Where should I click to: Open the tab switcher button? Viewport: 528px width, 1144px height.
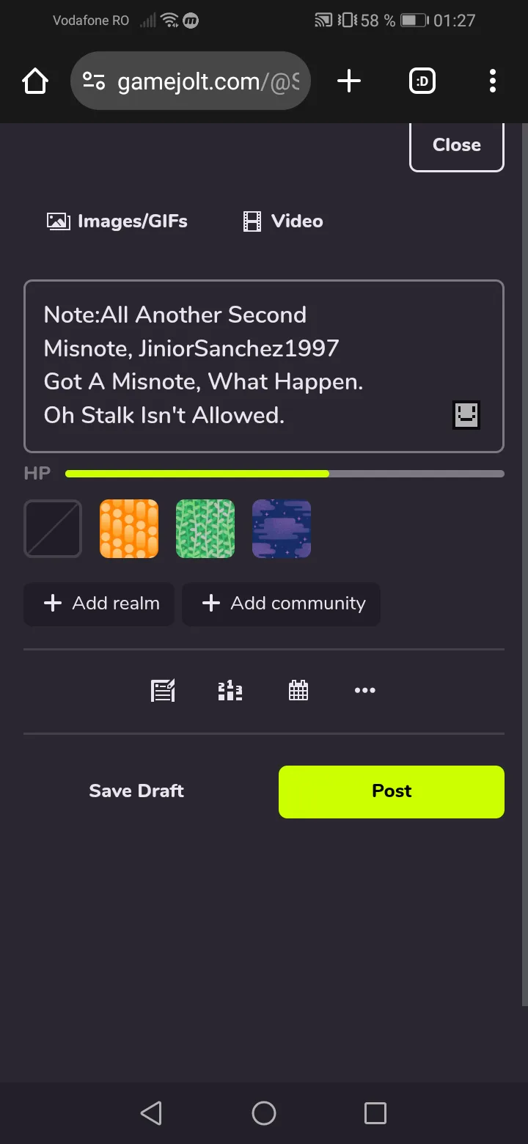[x=422, y=81]
